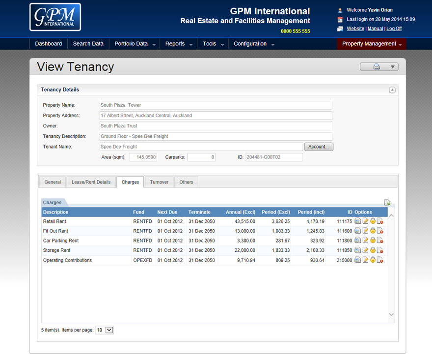Click the GPM International logo

click(x=55, y=17)
